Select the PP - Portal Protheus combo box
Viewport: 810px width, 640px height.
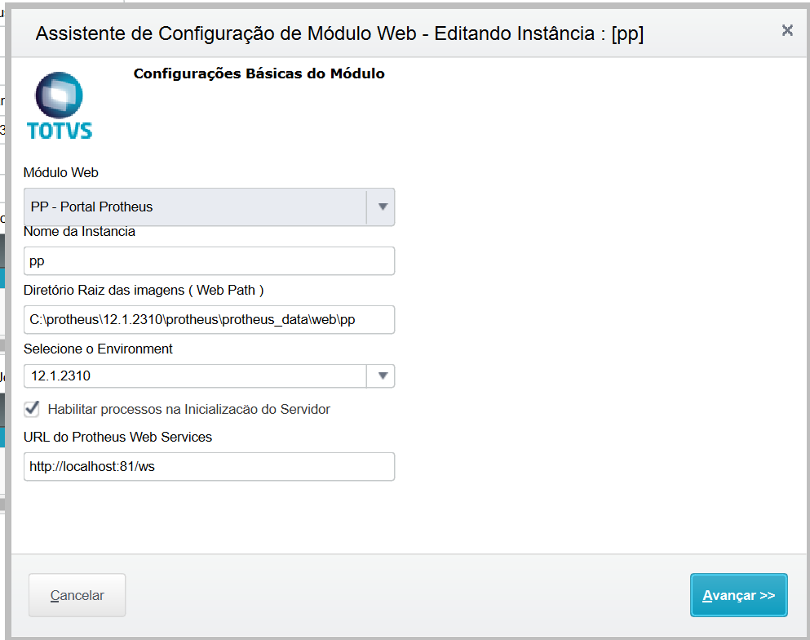click(x=196, y=207)
